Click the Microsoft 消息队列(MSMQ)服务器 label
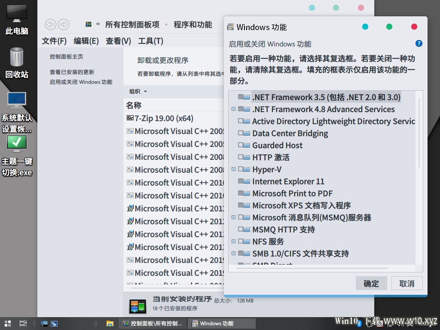Image resolution: width=440 pixels, height=330 pixels. point(312,217)
